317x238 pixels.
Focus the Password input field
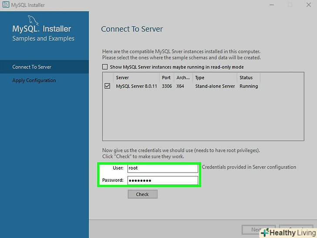pos(163,180)
